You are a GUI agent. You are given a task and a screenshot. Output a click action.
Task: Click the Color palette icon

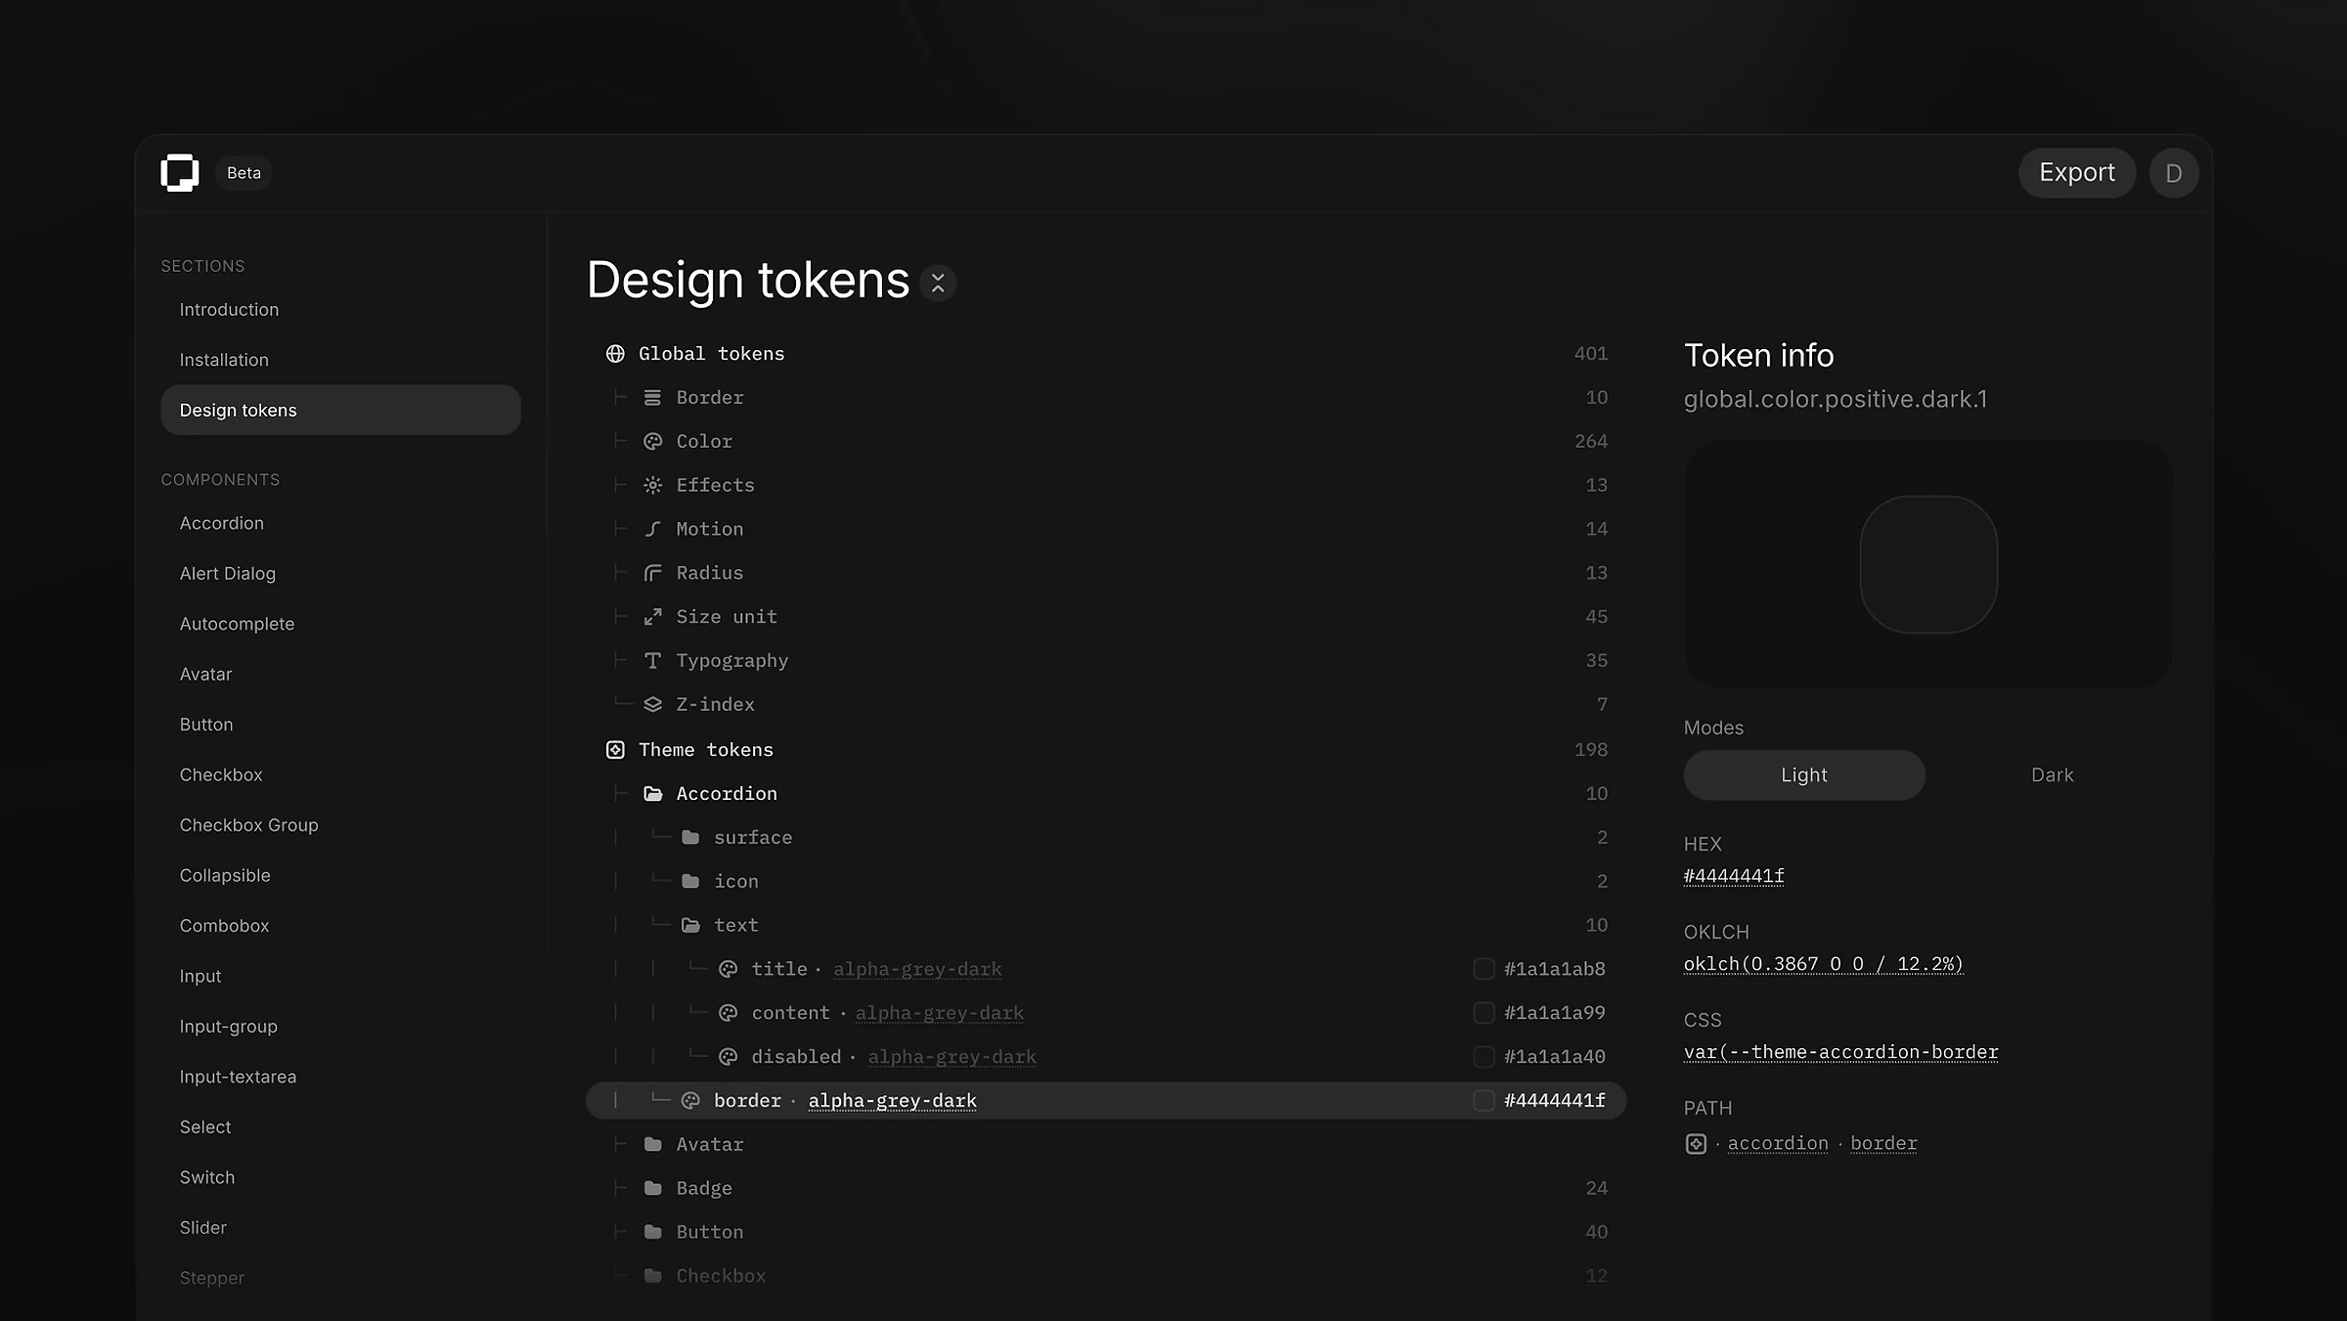652,442
